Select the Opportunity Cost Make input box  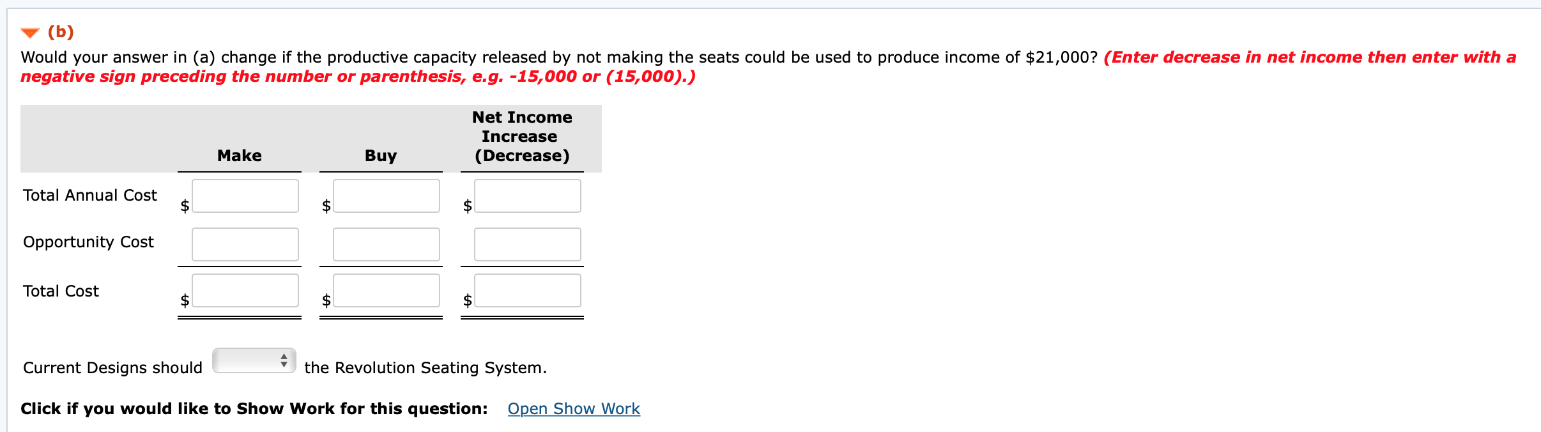(245, 243)
